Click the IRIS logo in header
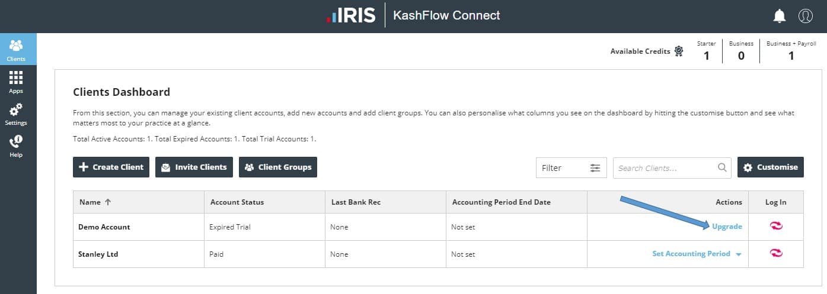 click(x=351, y=16)
